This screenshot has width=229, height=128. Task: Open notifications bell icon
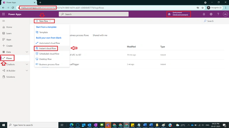coord(204,14)
